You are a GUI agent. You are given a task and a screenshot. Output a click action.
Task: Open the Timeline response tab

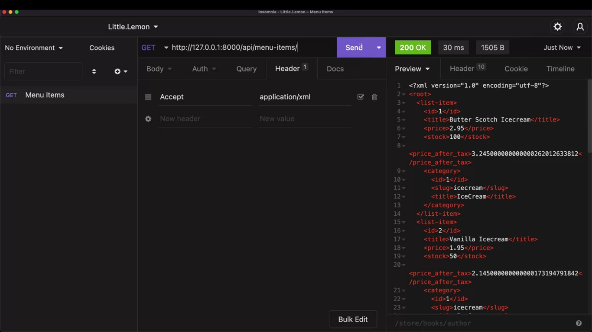[x=560, y=69]
